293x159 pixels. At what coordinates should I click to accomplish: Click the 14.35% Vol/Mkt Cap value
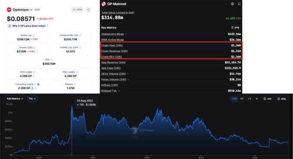tap(70, 51)
